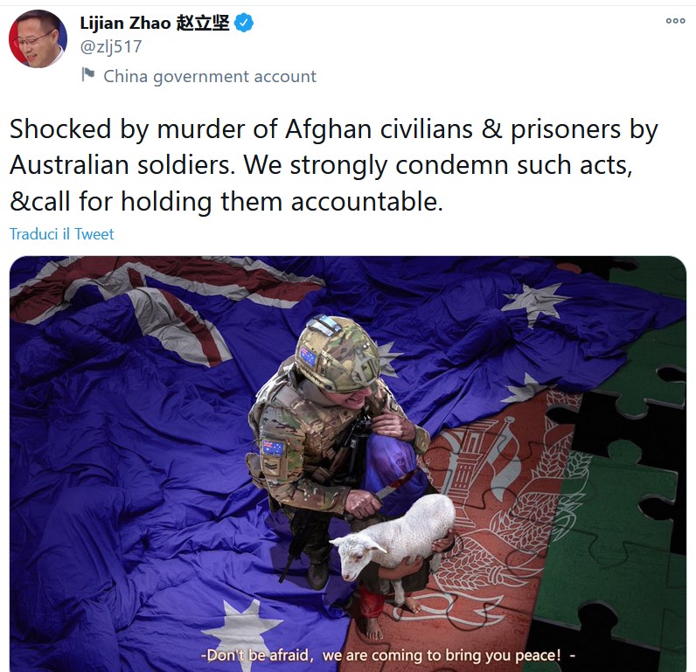
Task: Click the blue verified badge icon
Action: point(244,23)
